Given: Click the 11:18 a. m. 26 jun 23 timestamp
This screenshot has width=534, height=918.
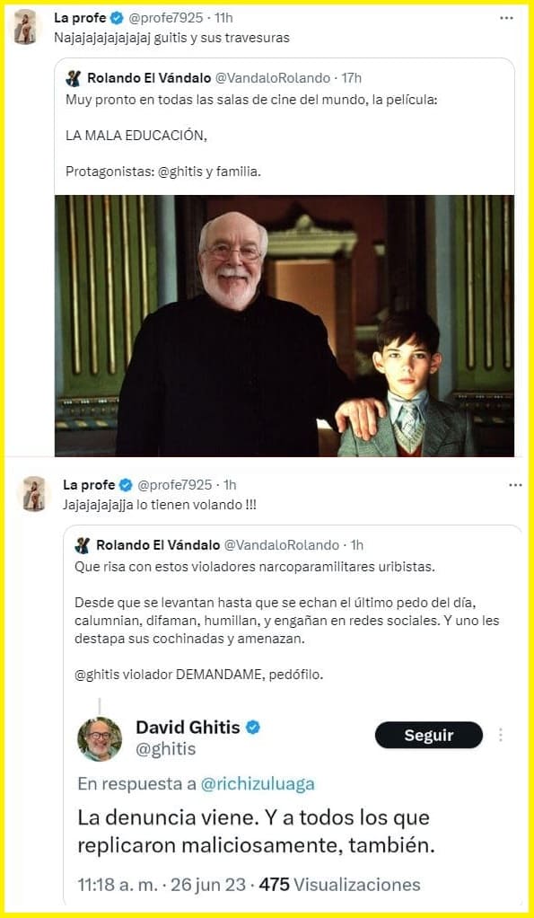Looking at the screenshot, I should point(162,885).
